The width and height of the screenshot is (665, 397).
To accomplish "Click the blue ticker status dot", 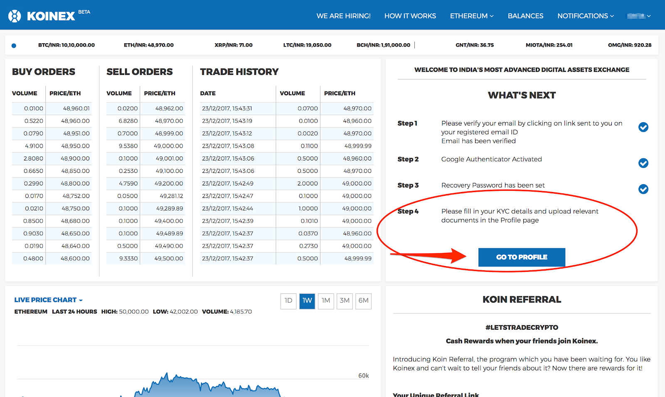I will tap(14, 46).
